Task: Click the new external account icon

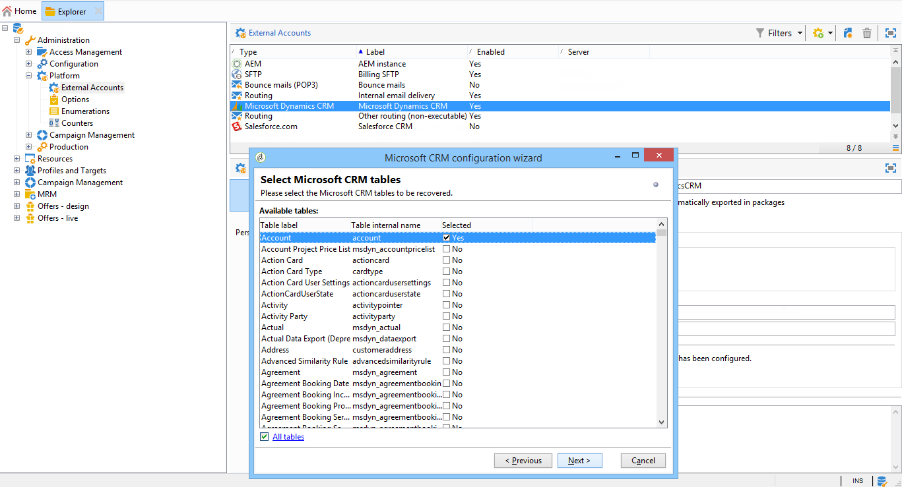Action: point(849,33)
